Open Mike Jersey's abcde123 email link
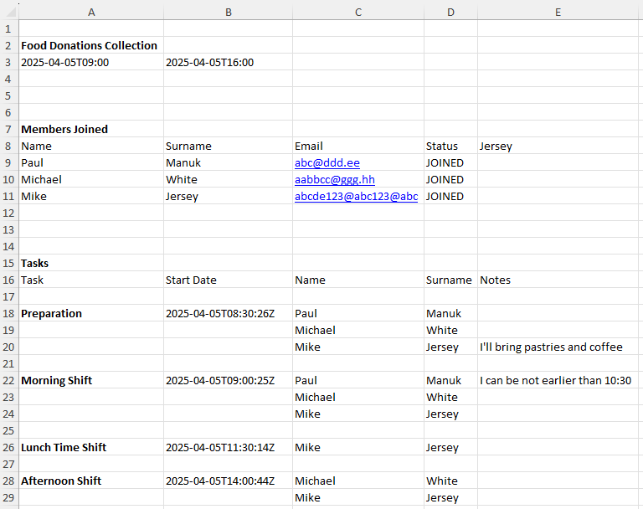Screen dimensions: 643x509 click(x=356, y=196)
